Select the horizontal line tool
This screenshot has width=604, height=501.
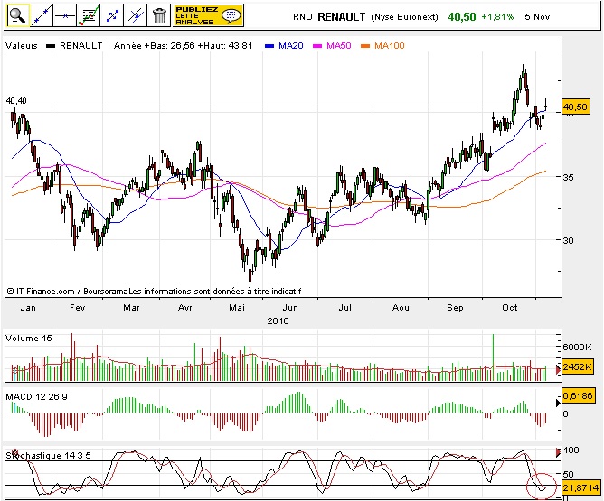pyautogui.click(x=65, y=15)
